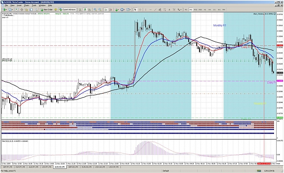Open the Help menu

(50, 5)
